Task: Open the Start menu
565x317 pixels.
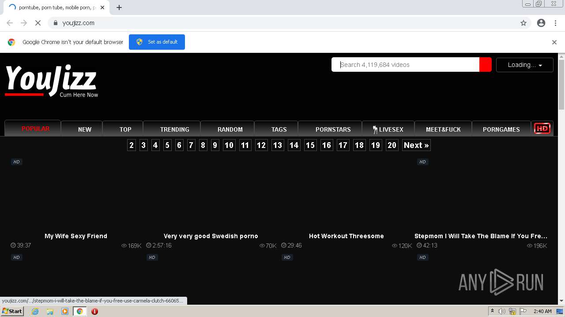Action: pyautogui.click(x=12, y=311)
